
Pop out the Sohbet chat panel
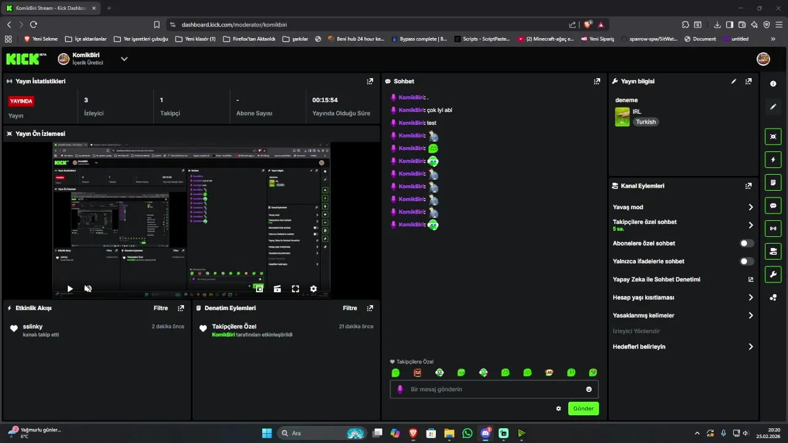597,81
